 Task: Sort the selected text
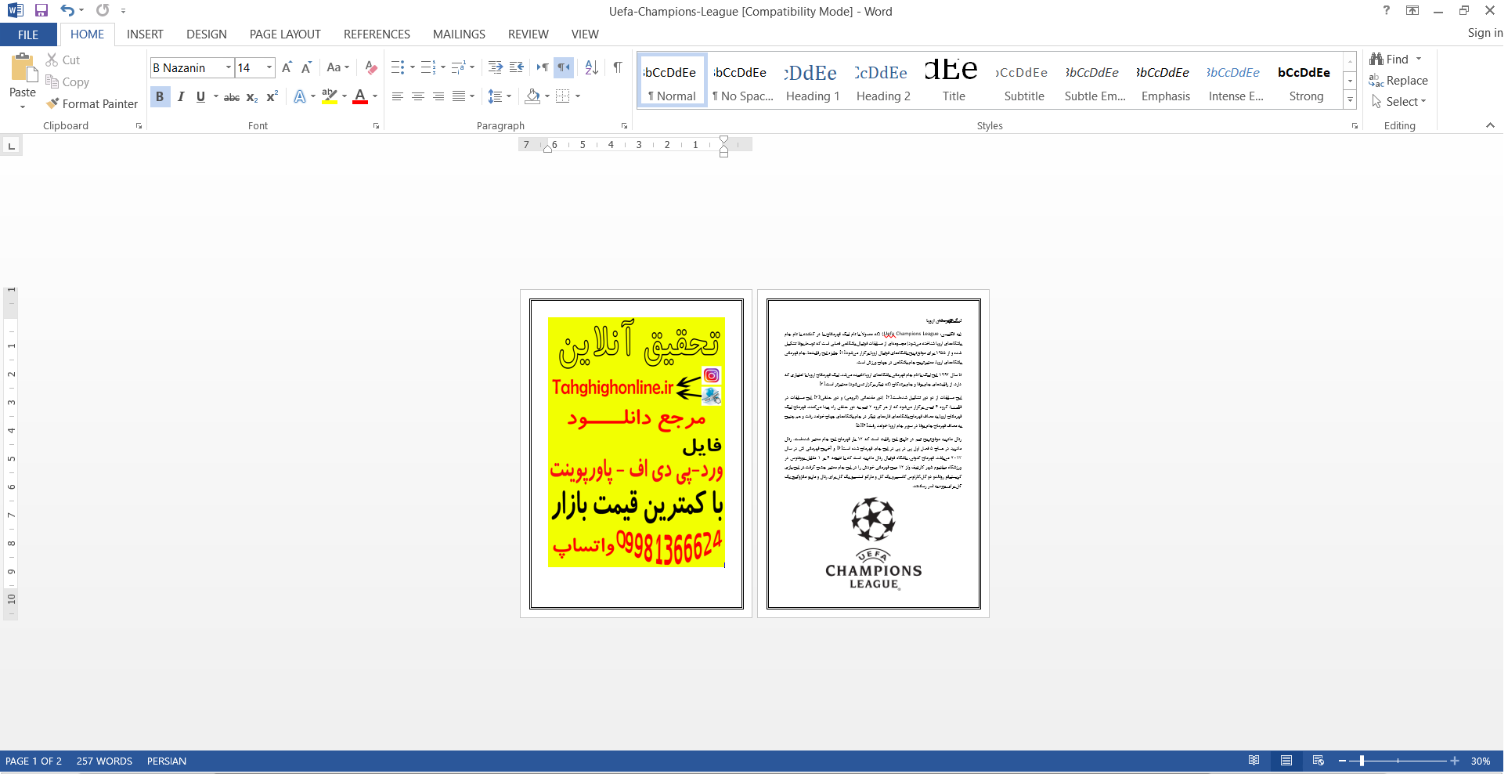pos(592,68)
